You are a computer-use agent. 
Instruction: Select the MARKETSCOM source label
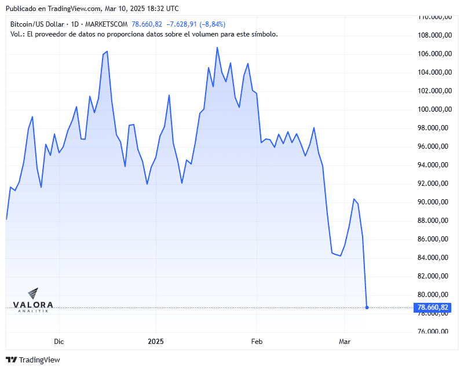[107, 24]
